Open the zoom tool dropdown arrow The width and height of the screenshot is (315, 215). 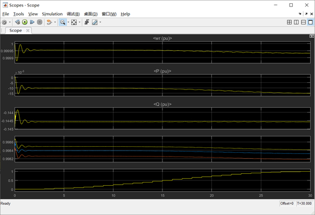68,22
